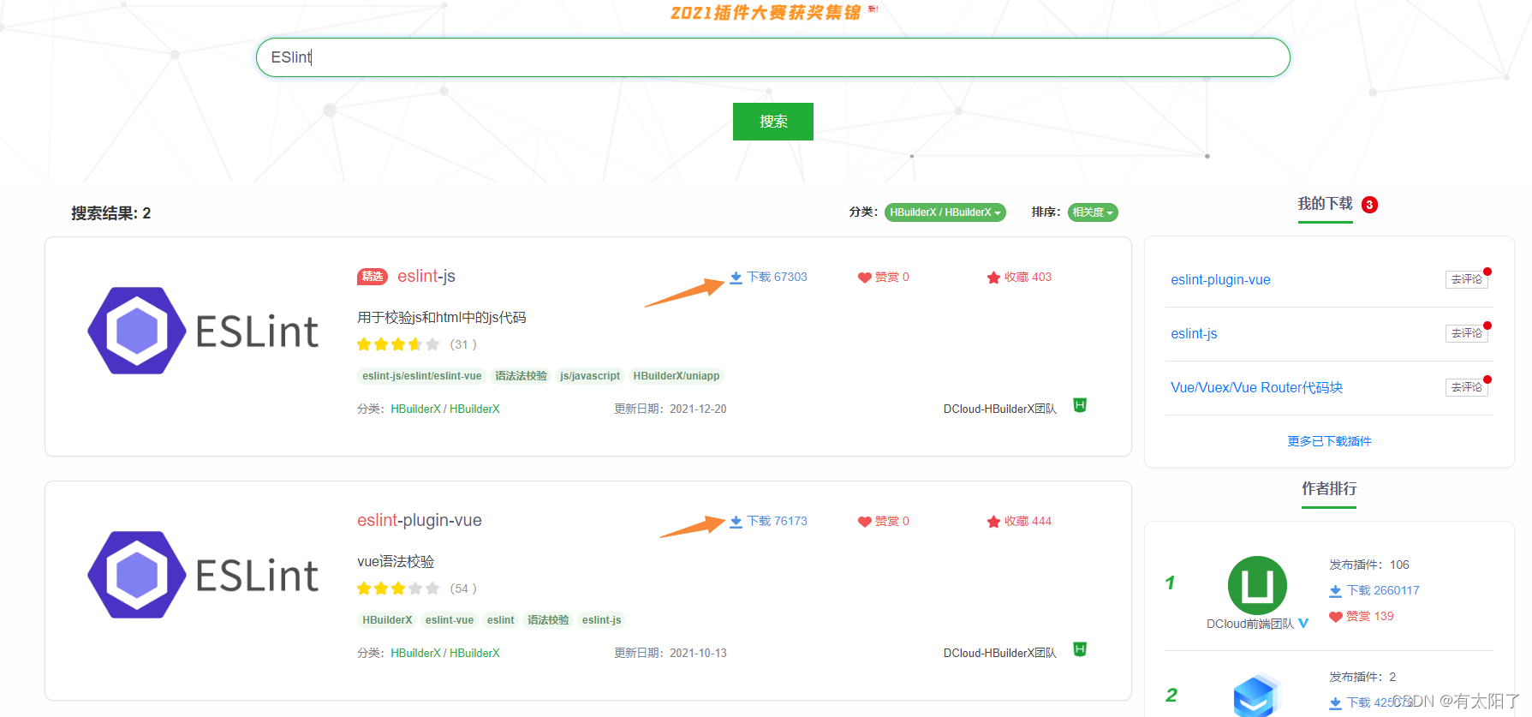The width and height of the screenshot is (1532, 717).
Task: Open the eslint-js plugin title
Action: pyautogui.click(x=426, y=276)
